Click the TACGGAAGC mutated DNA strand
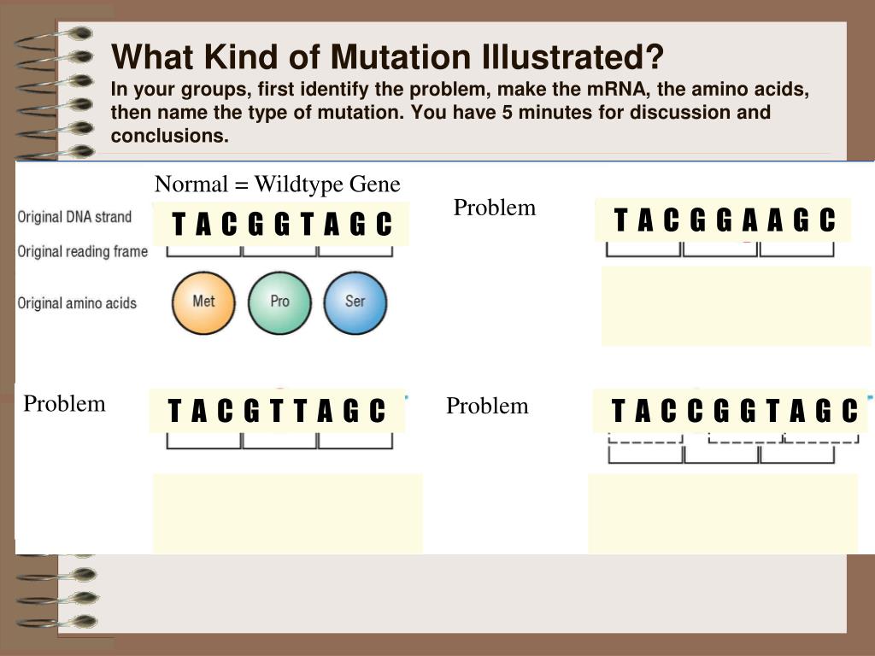 (723, 220)
